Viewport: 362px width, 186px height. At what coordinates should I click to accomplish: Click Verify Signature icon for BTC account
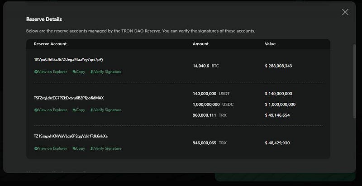tap(92, 72)
